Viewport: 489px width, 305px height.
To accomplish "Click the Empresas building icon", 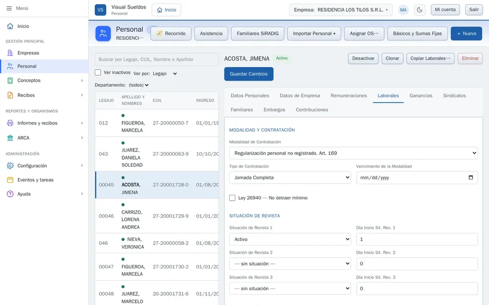I will point(10,53).
